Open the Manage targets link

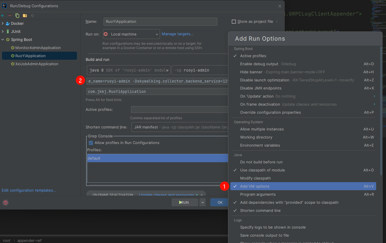pos(177,34)
